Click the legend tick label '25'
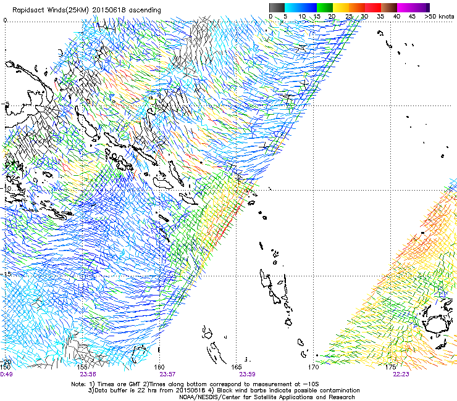Image resolution: width=457 pixels, height=401 pixels. 349,17
